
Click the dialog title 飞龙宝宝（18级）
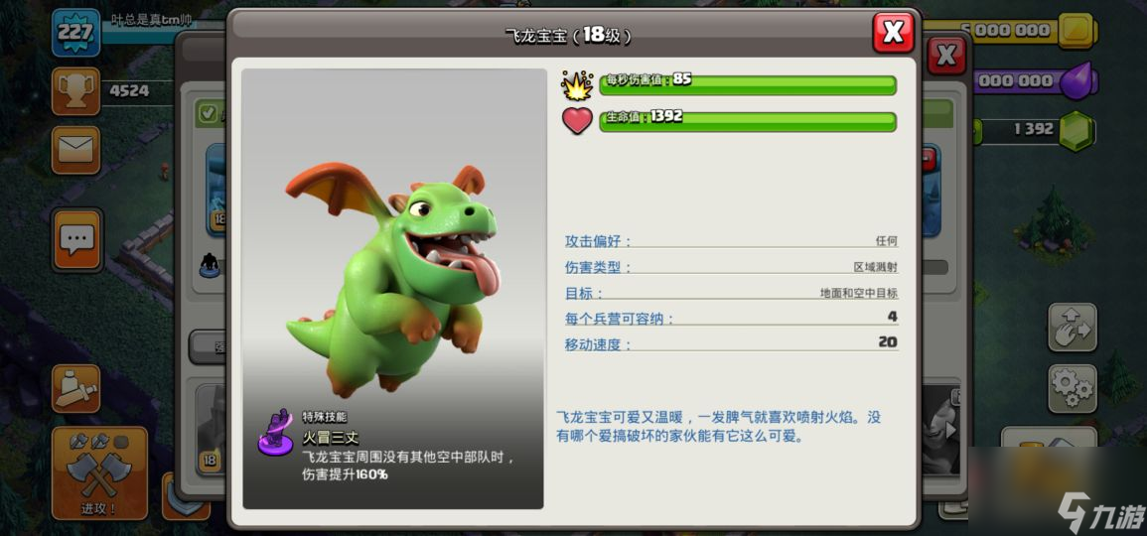pyautogui.click(x=568, y=36)
